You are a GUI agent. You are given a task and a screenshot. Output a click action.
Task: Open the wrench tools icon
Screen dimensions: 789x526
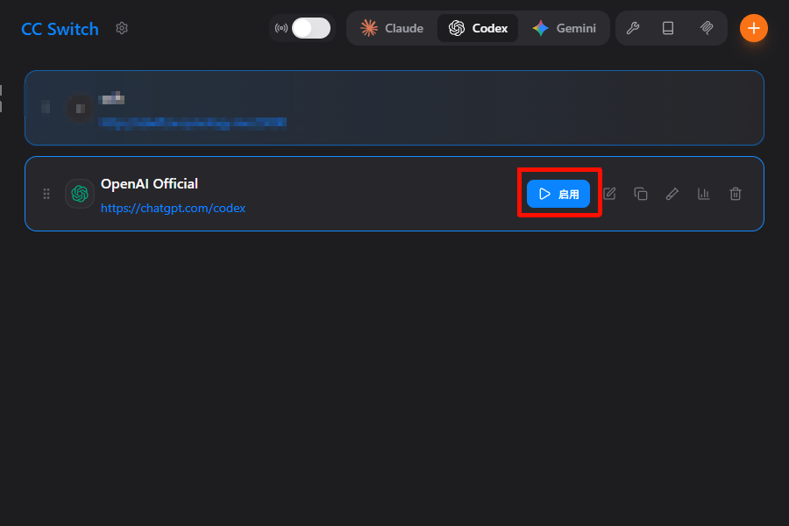(x=632, y=28)
